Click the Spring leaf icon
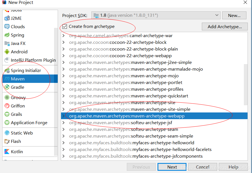 pyautogui.click(x=7, y=35)
